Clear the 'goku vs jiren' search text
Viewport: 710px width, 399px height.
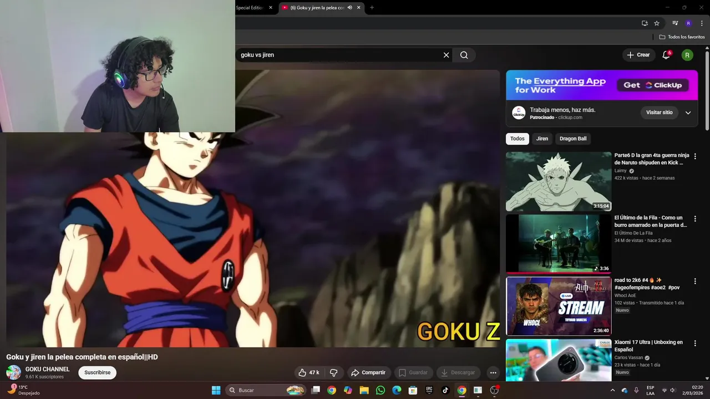(446, 55)
